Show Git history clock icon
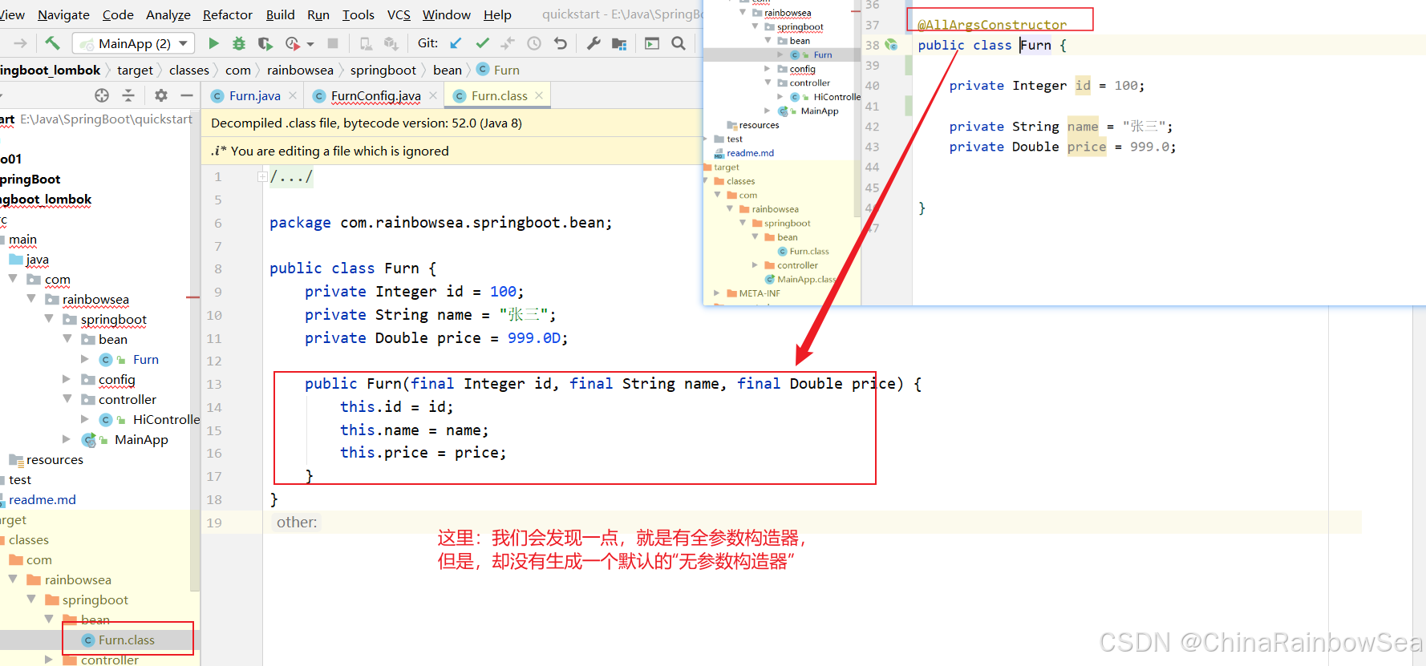The width and height of the screenshot is (1426, 666). pyautogui.click(x=534, y=43)
